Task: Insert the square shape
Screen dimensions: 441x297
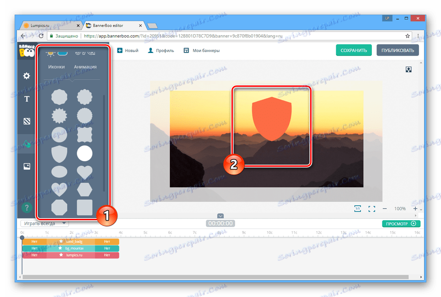Action: [85, 207]
